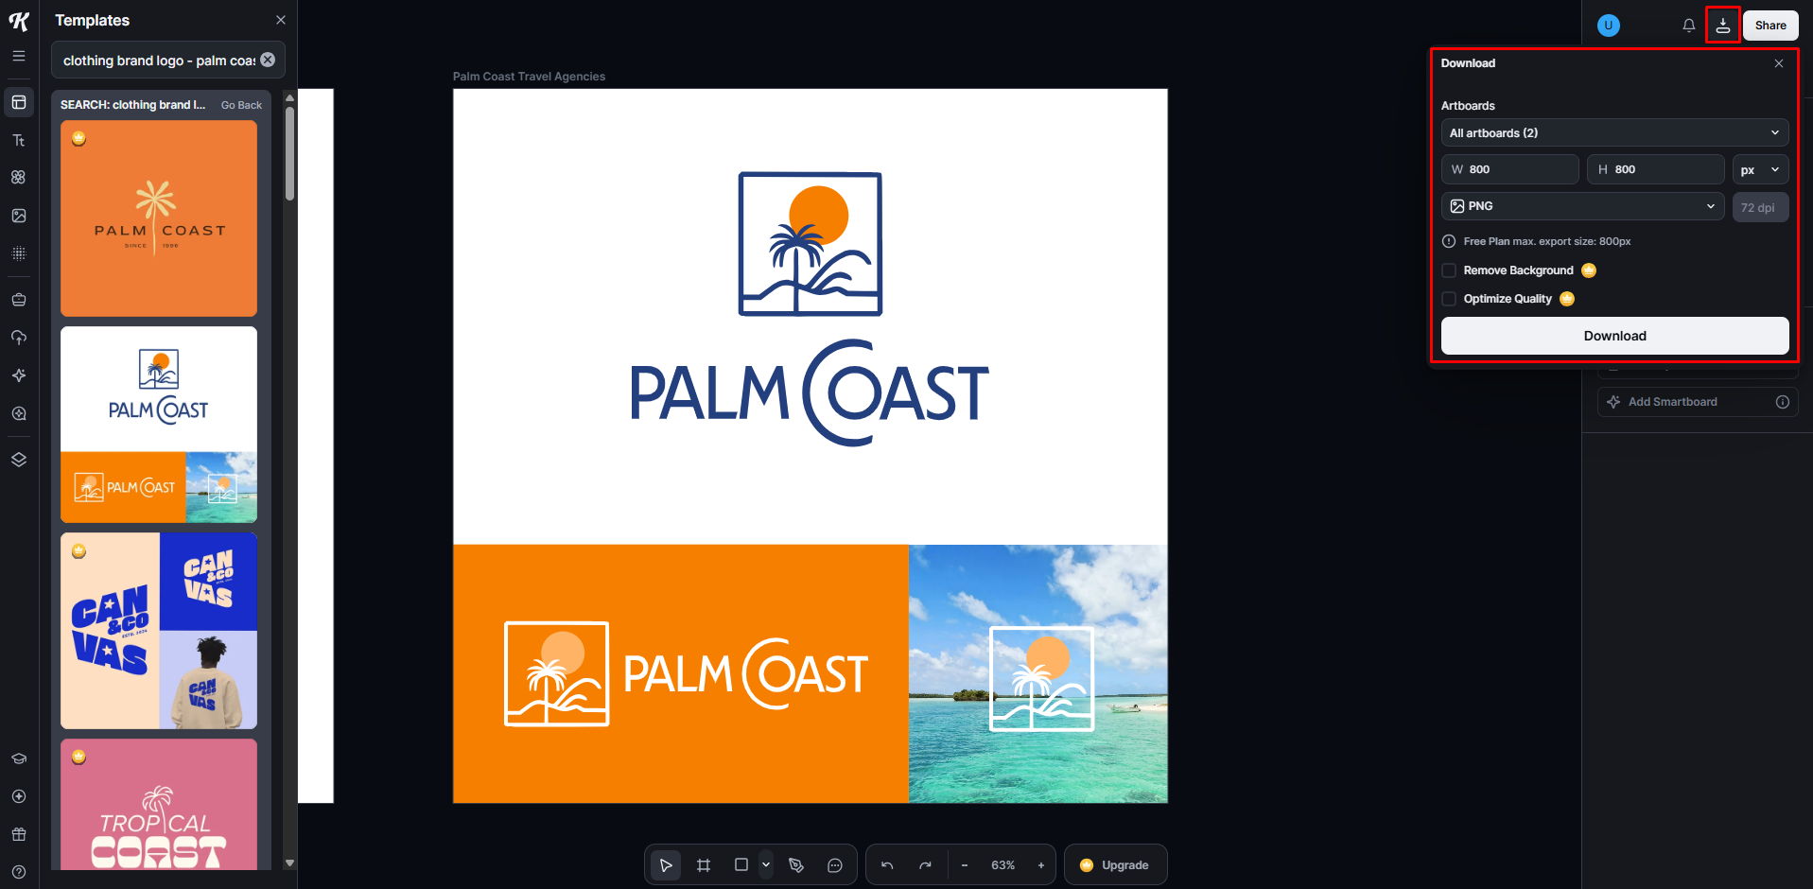Viewport: 1813px width, 889px height.
Task: Open the Uploads panel via cloud icon
Action: coord(18,338)
